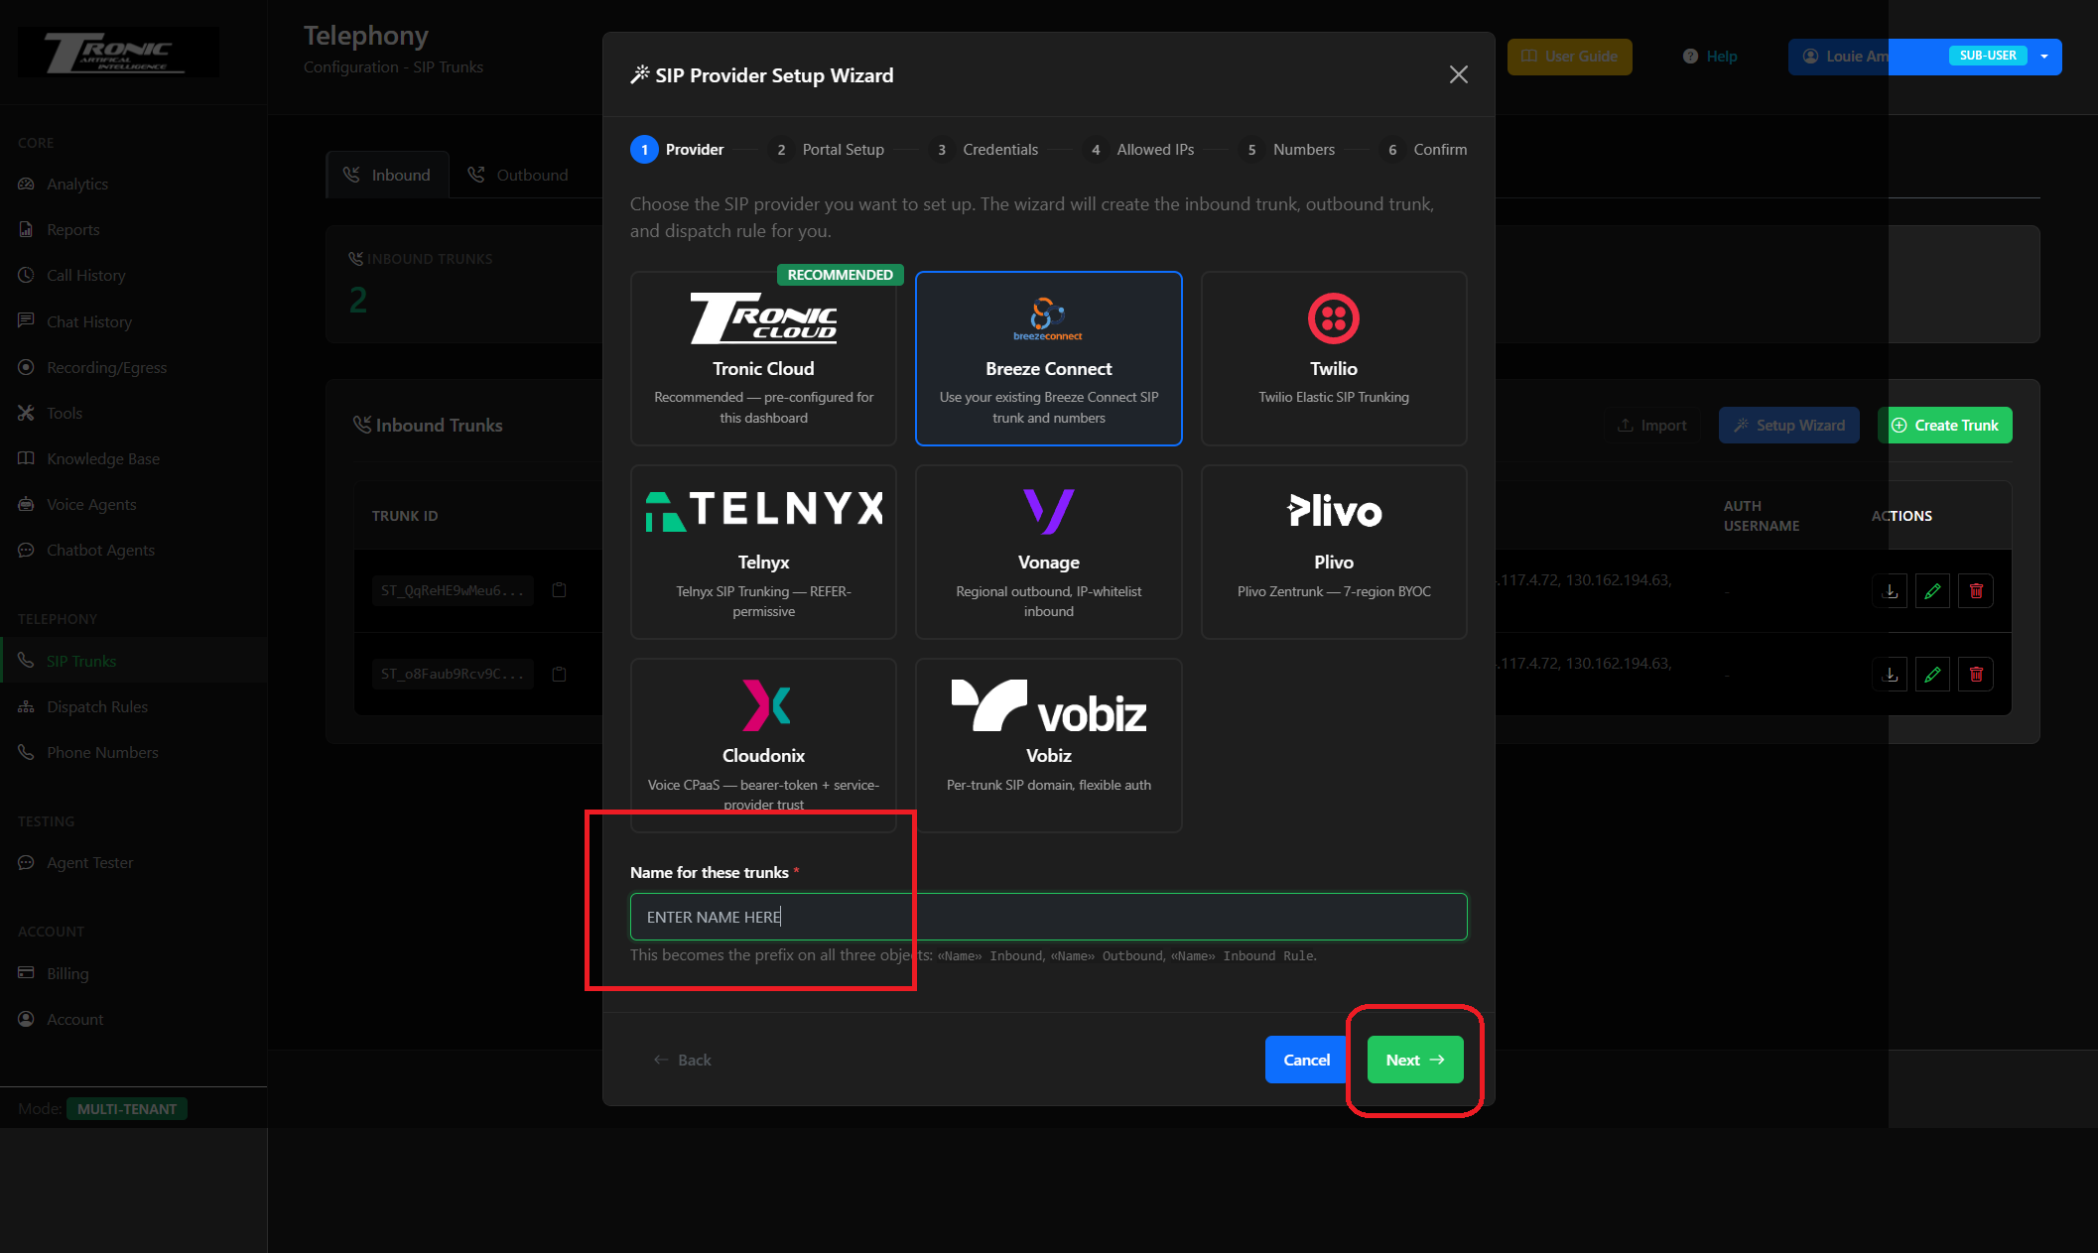Edit trunk ST_QqReHE9wMeu6

tap(1932, 590)
